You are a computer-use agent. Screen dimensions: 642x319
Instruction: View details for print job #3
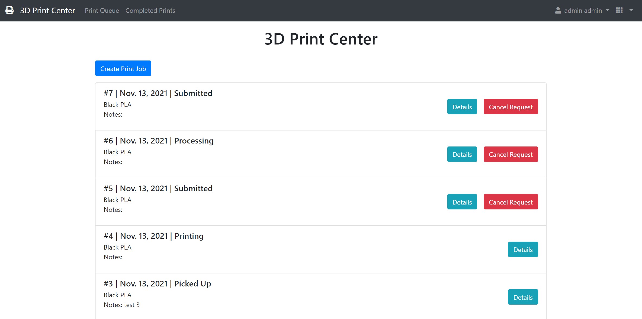[x=523, y=297]
